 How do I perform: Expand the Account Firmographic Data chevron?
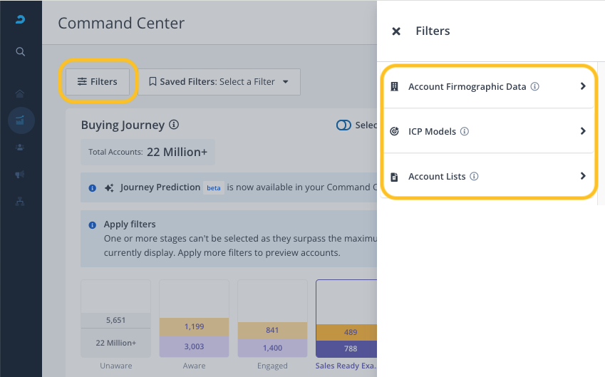point(582,86)
